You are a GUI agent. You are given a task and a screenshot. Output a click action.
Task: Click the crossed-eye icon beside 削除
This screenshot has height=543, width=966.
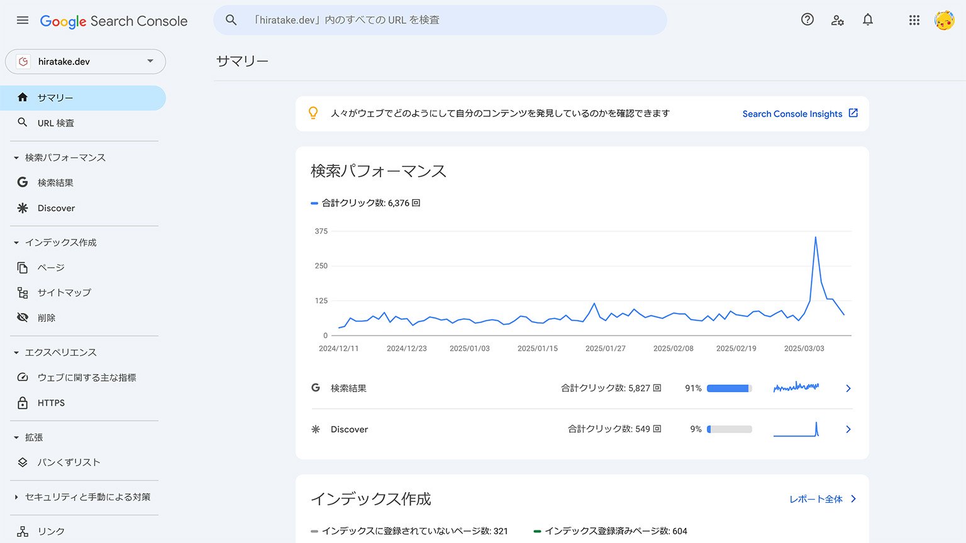click(23, 317)
